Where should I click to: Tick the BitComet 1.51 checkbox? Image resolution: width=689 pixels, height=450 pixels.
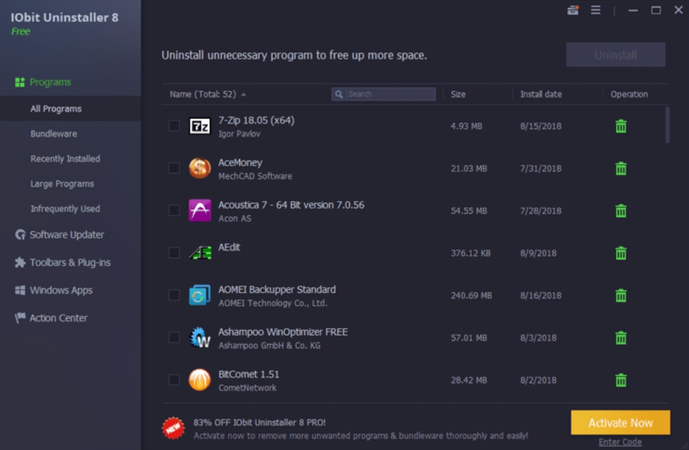tap(175, 380)
